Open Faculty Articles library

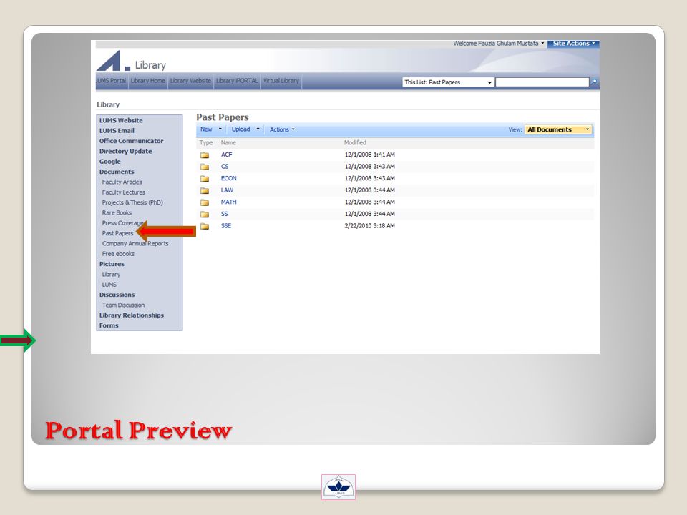(122, 182)
